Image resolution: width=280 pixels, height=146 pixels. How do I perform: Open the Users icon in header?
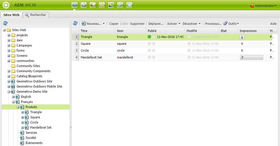pos(111,5)
